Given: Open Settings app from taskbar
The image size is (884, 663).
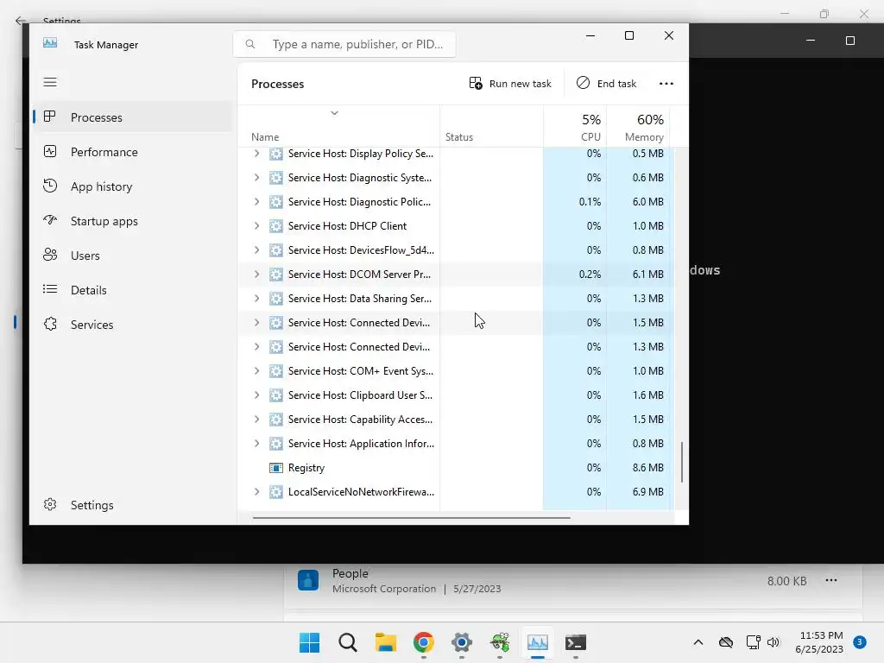Looking at the screenshot, I should tap(461, 642).
